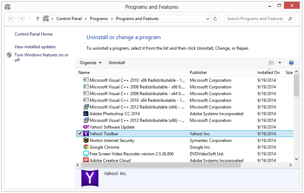This screenshot has height=193, width=304.
Task: Click the forward navigation arrow
Action: click(21, 19)
